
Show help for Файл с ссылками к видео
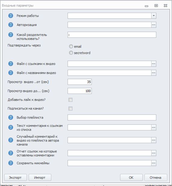click(11, 64)
